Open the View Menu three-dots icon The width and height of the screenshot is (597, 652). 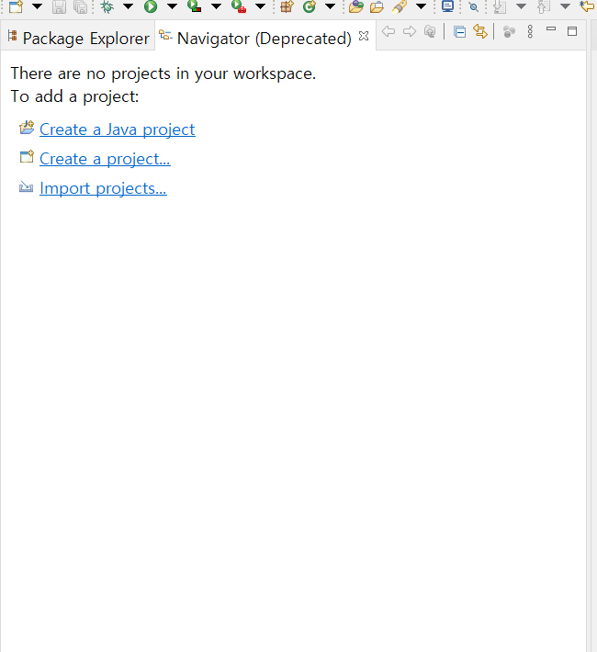pyautogui.click(x=530, y=31)
